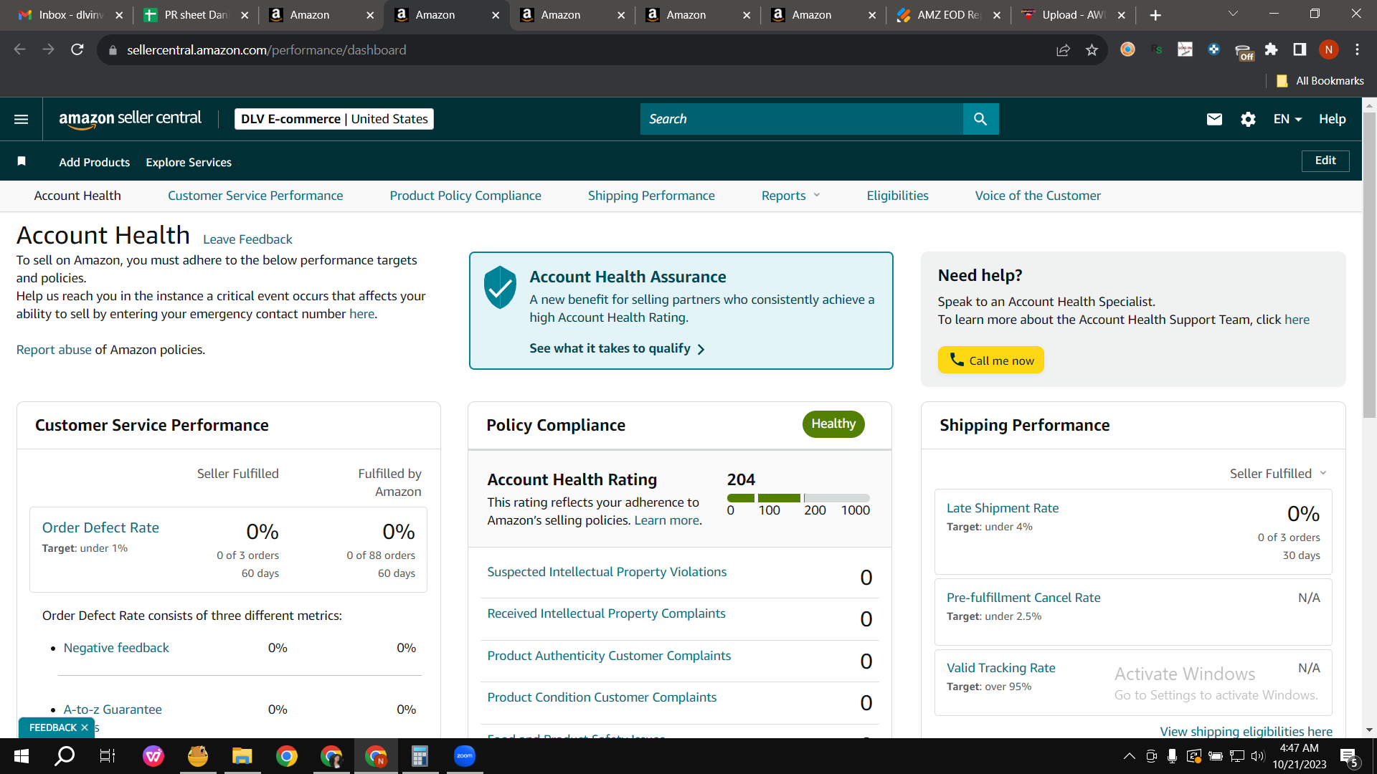Open Late Shipment Rate link
Image resolution: width=1377 pixels, height=774 pixels.
pyautogui.click(x=1003, y=508)
